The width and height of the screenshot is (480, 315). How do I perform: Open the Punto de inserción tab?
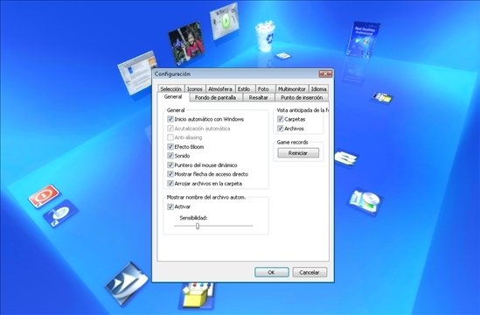coord(302,97)
